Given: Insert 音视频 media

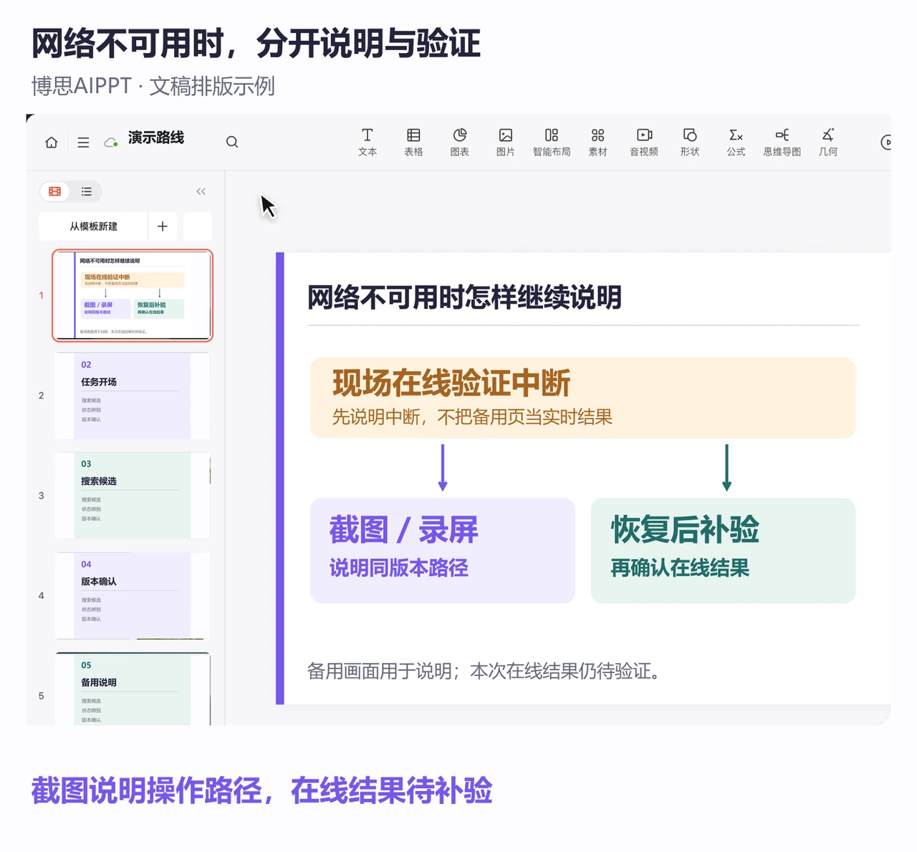Looking at the screenshot, I should coord(644,142).
